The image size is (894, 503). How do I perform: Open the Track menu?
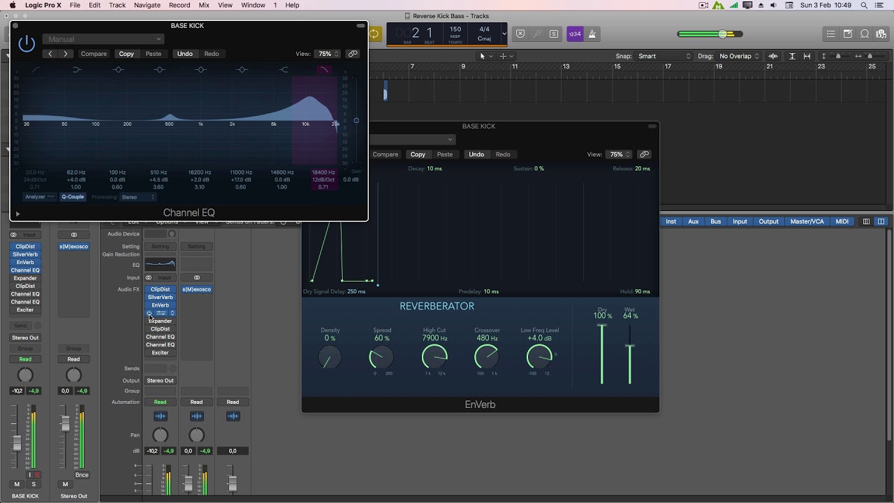pos(117,5)
